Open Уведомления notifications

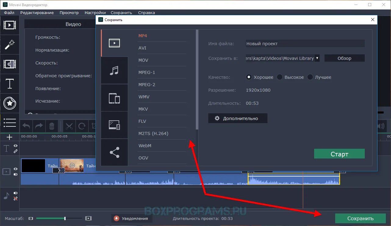[131, 218]
